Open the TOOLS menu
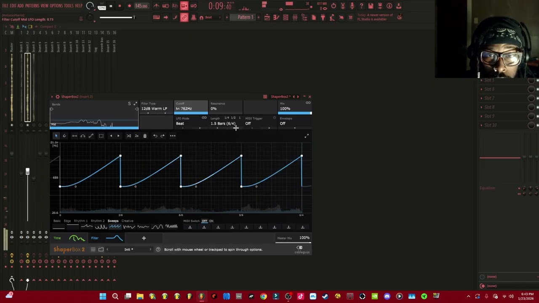 [x=69, y=6]
